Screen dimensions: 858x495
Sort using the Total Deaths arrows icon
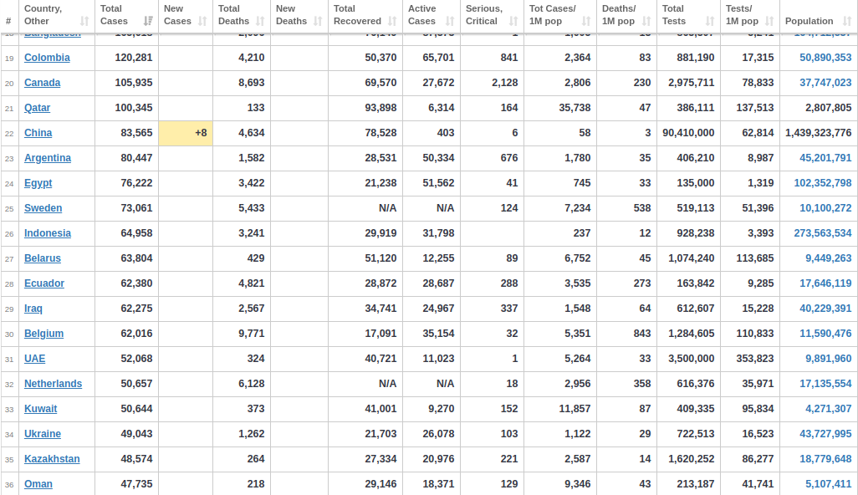pyautogui.click(x=260, y=22)
